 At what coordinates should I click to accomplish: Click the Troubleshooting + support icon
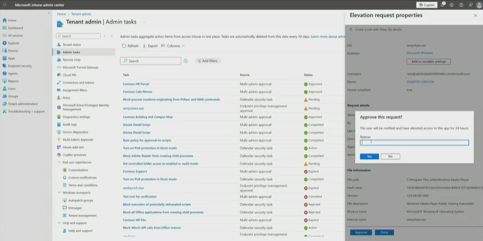click(4, 111)
